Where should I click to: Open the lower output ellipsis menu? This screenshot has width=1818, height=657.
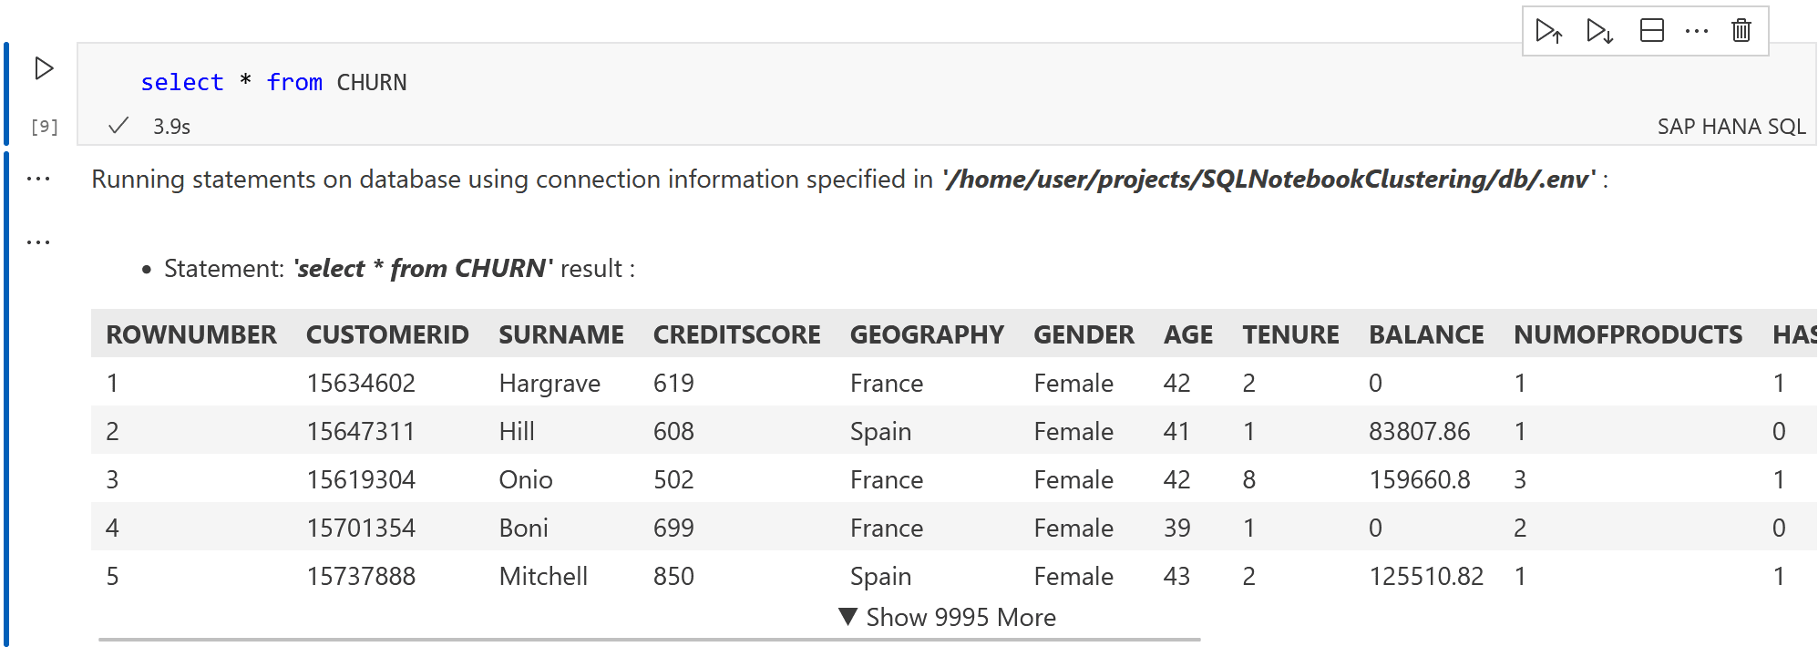click(x=38, y=242)
